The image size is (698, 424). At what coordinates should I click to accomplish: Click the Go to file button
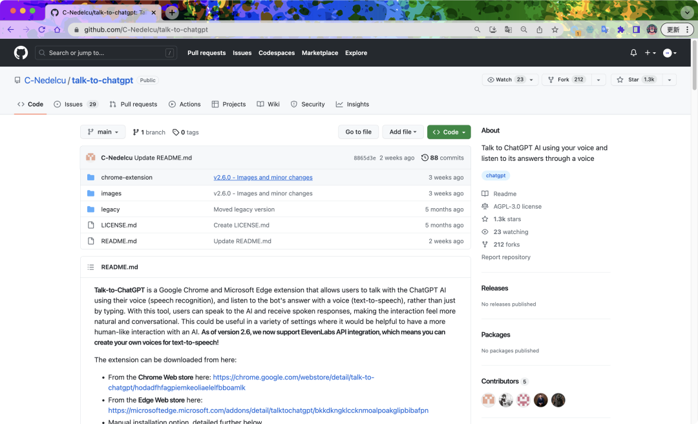[358, 132]
